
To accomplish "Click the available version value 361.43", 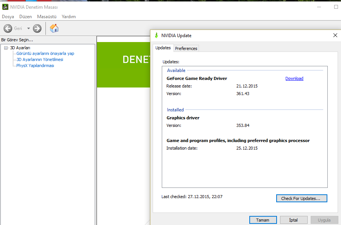I will point(243,94).
